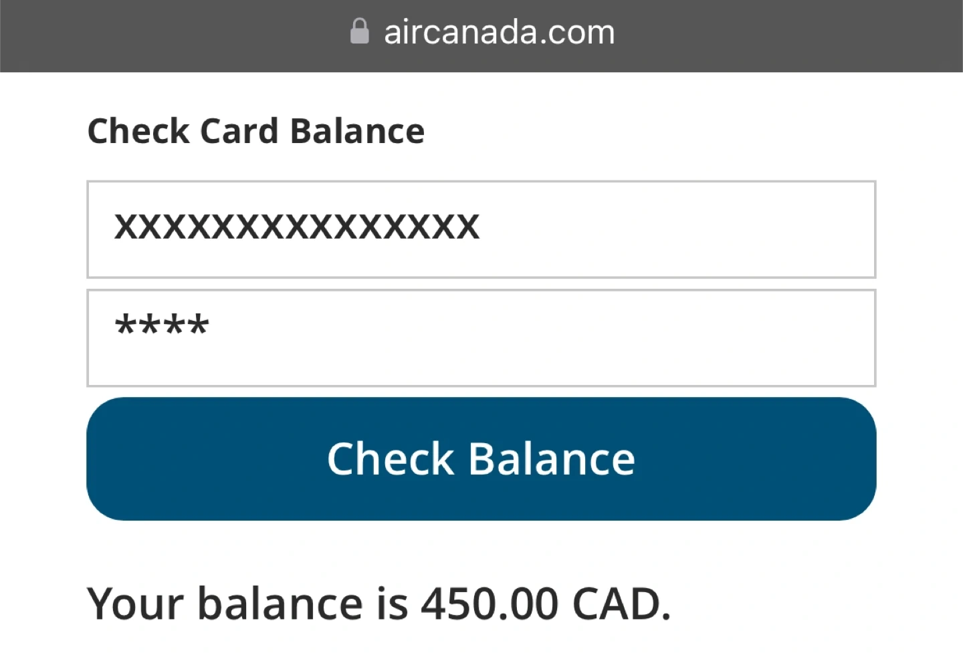Click the word 'balance' in result message

280,604
